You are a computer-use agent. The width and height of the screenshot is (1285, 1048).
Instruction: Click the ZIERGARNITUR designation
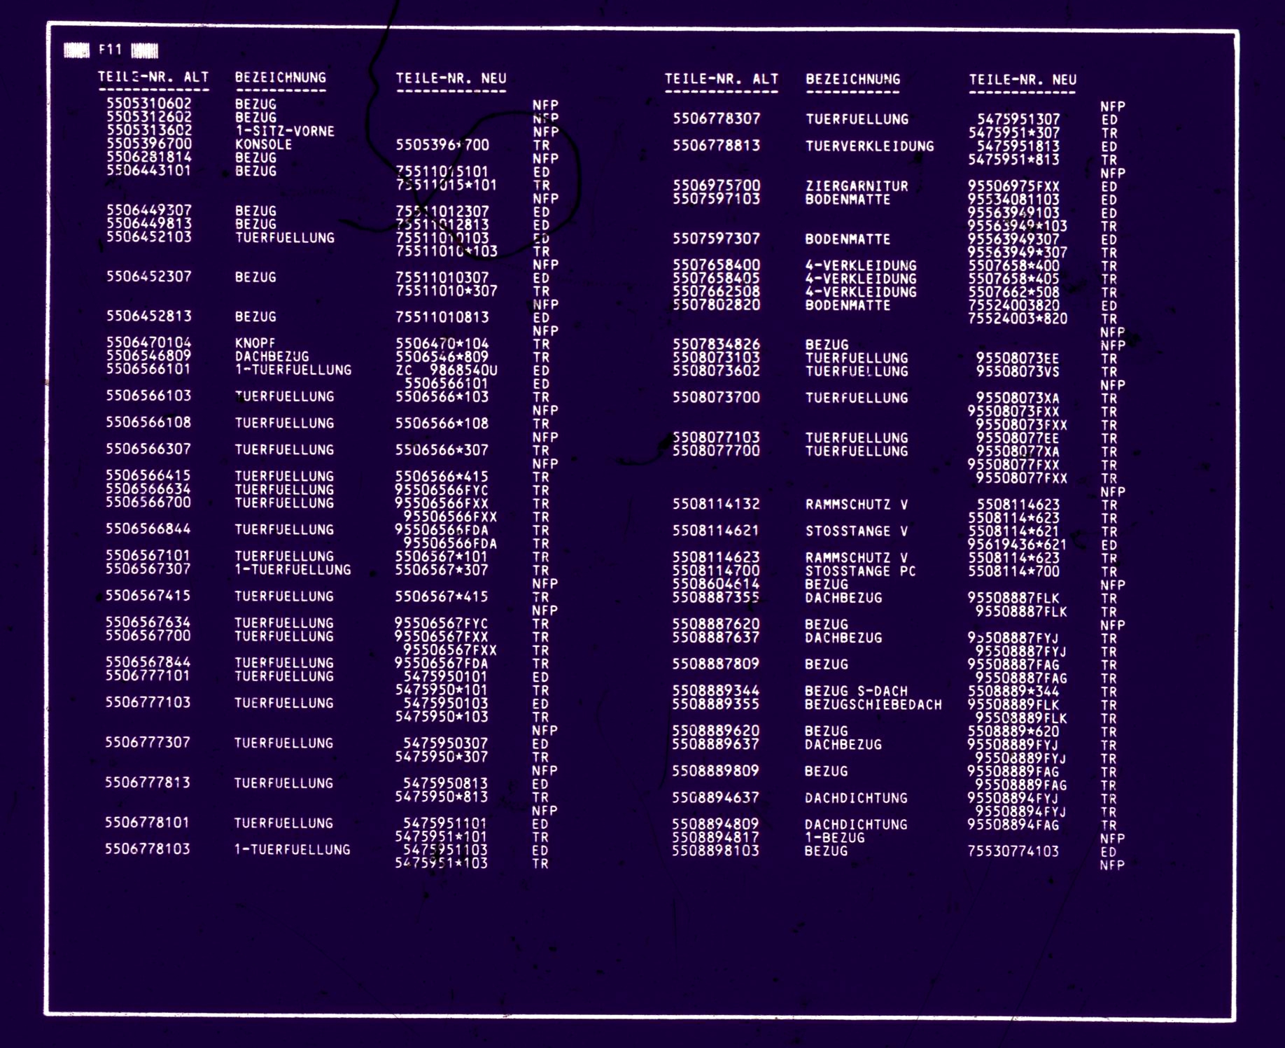point(857,186)
